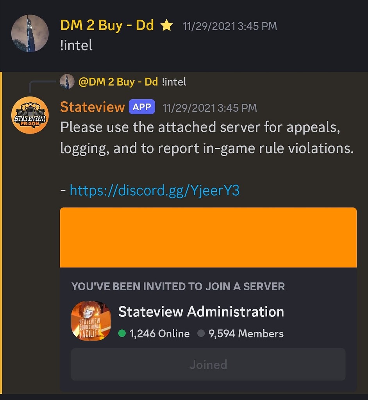Click the Stateview Administration server icon
The image size is (368, 400).
[x=91, y=321]
